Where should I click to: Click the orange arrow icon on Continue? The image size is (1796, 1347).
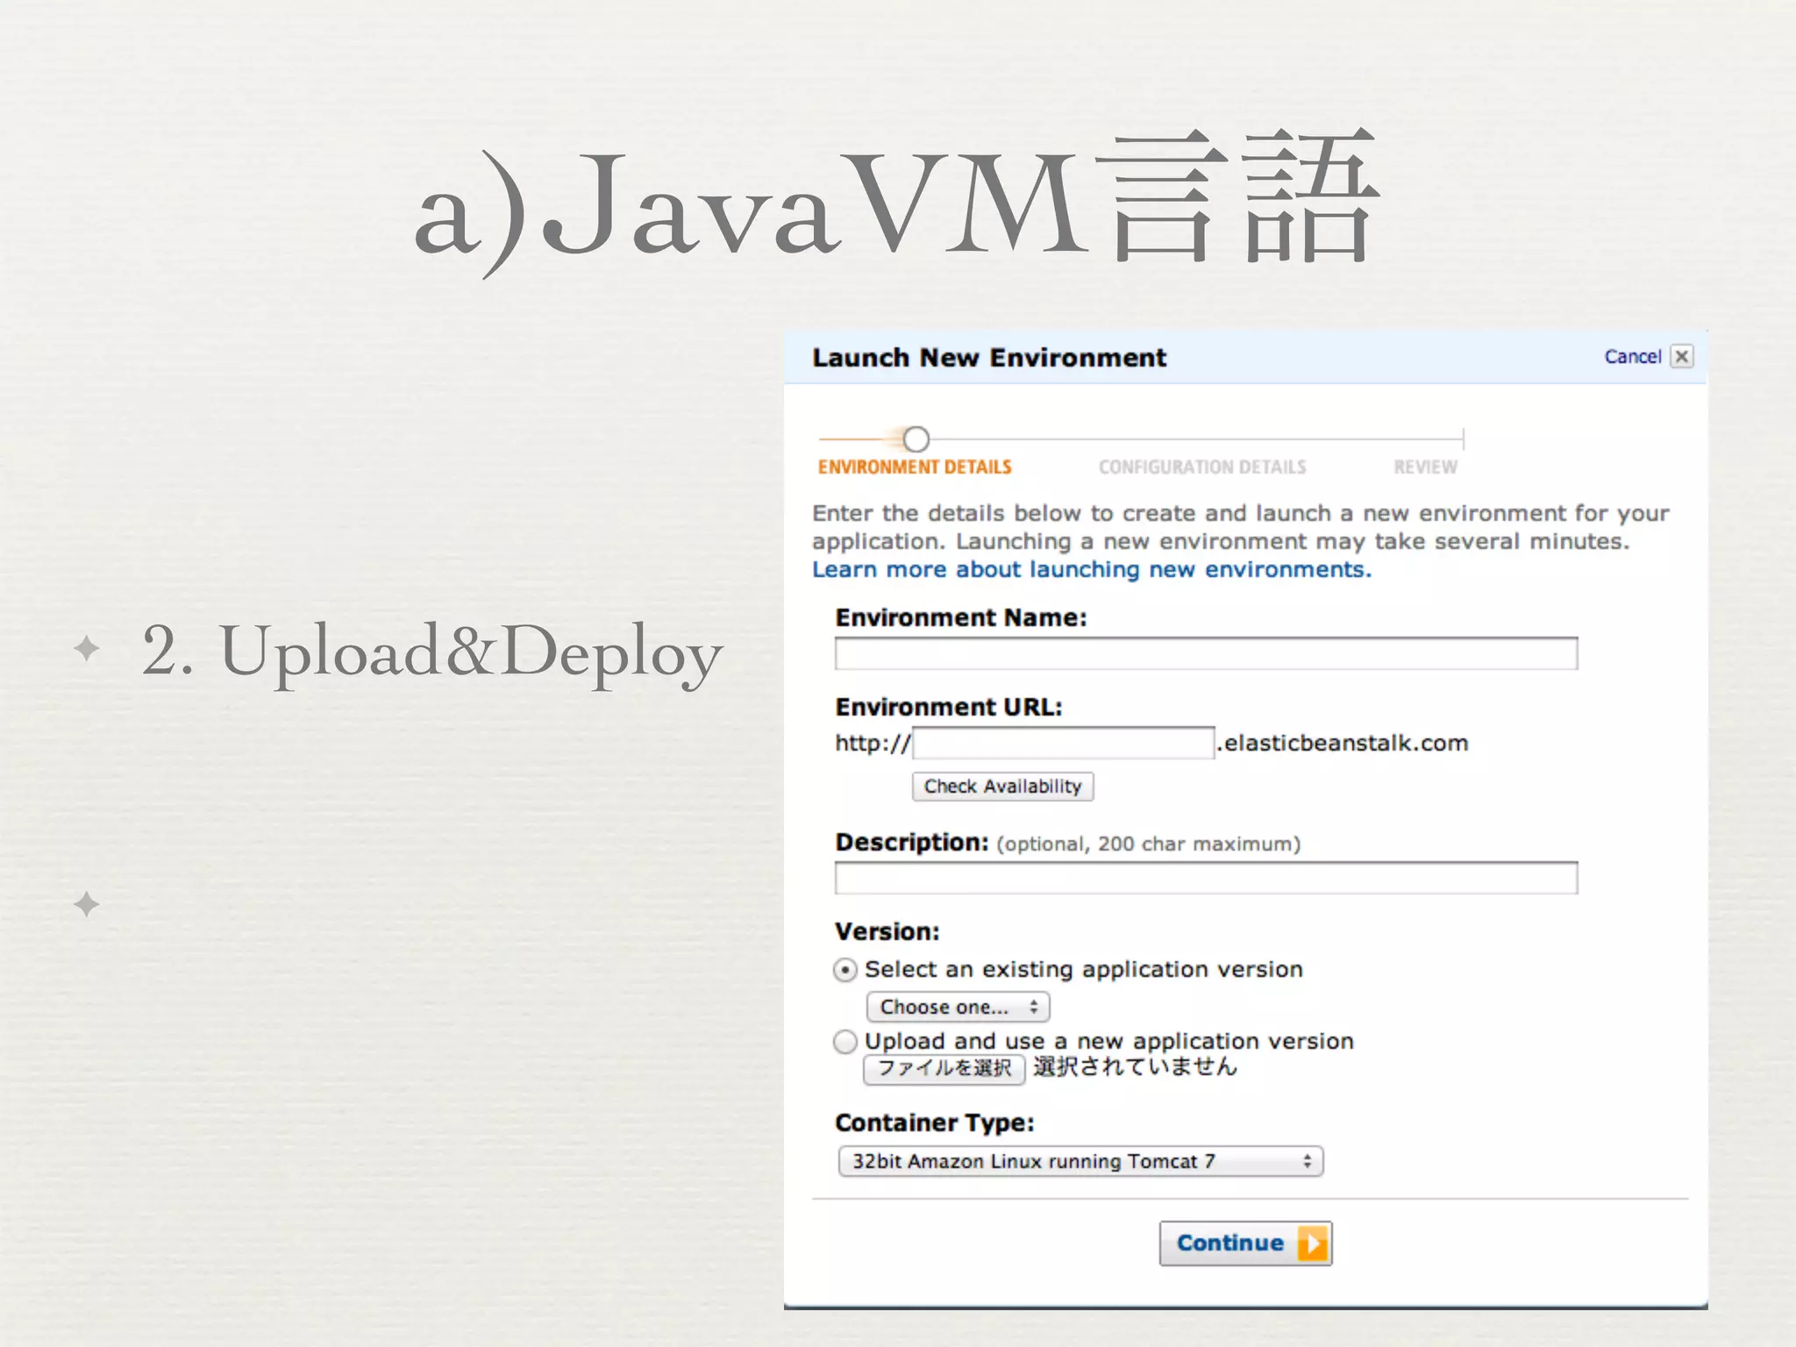coord(1313,1244)
